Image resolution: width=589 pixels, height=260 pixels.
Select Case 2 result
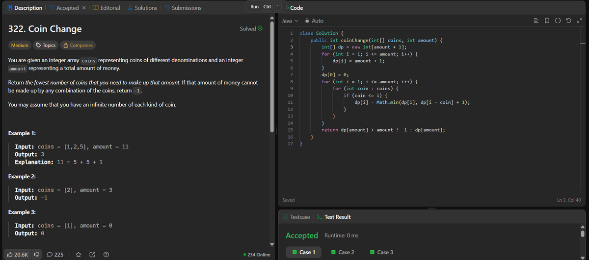tap(343, 252)
